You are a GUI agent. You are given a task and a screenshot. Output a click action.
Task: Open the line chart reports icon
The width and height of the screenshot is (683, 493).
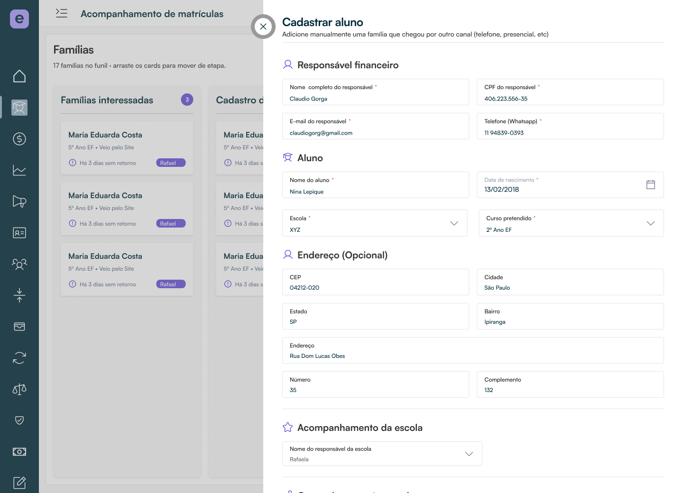(x=19, y=170)
